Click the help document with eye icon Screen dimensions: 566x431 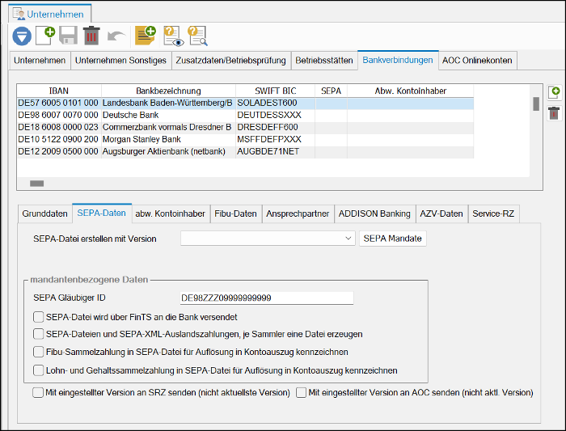(x=173, y=36)
